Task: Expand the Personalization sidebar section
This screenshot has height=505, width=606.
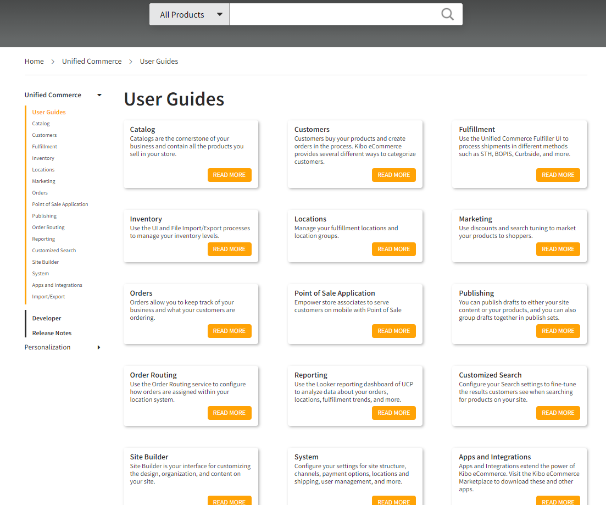Action: point(99,347)
